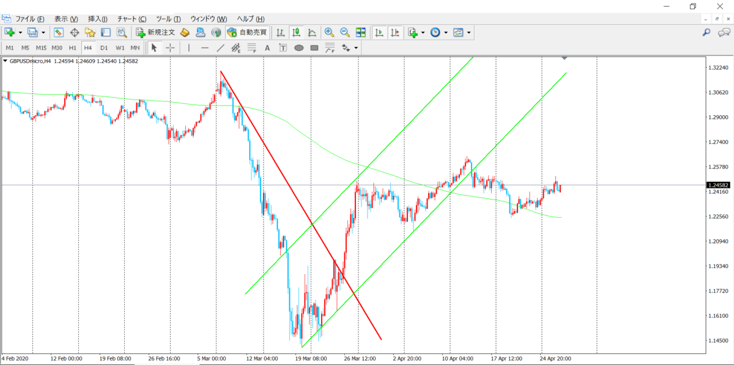The image size is (734, 365).
Task: Click the 新規注文 new order button
Action: point(156,32)
